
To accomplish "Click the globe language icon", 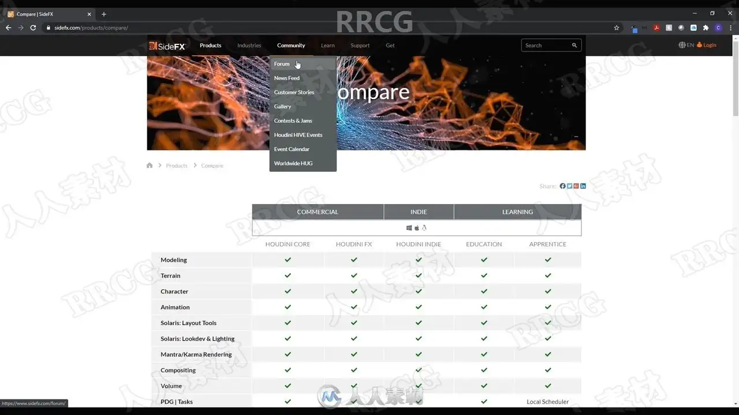I will (682, 45).
